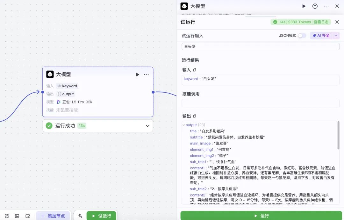Click the play icon in the panel header
The image size is (344, 220).
[304, 6]
